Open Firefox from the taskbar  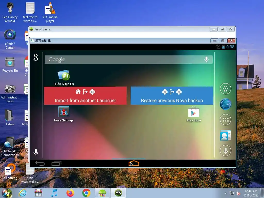(70, 193)
